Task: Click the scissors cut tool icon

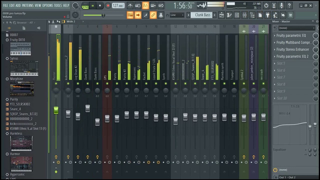Action: point(274,5)
